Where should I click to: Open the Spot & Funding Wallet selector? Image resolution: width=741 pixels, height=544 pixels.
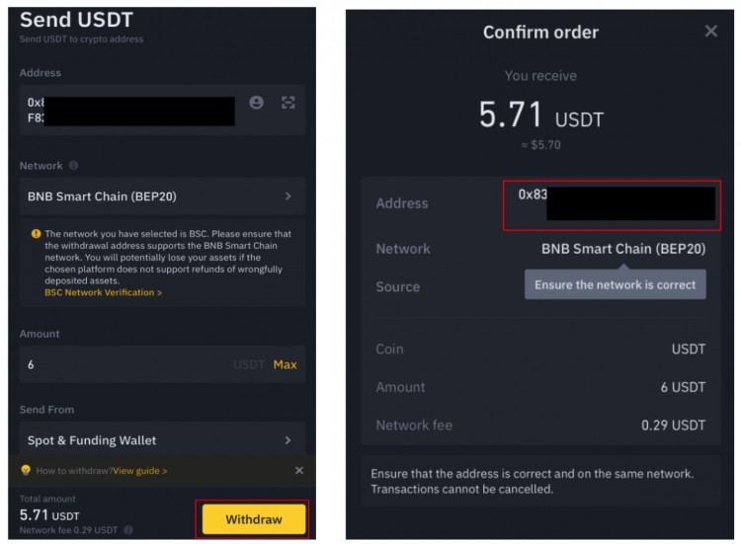pyautogui.click(x=162, y=440)
